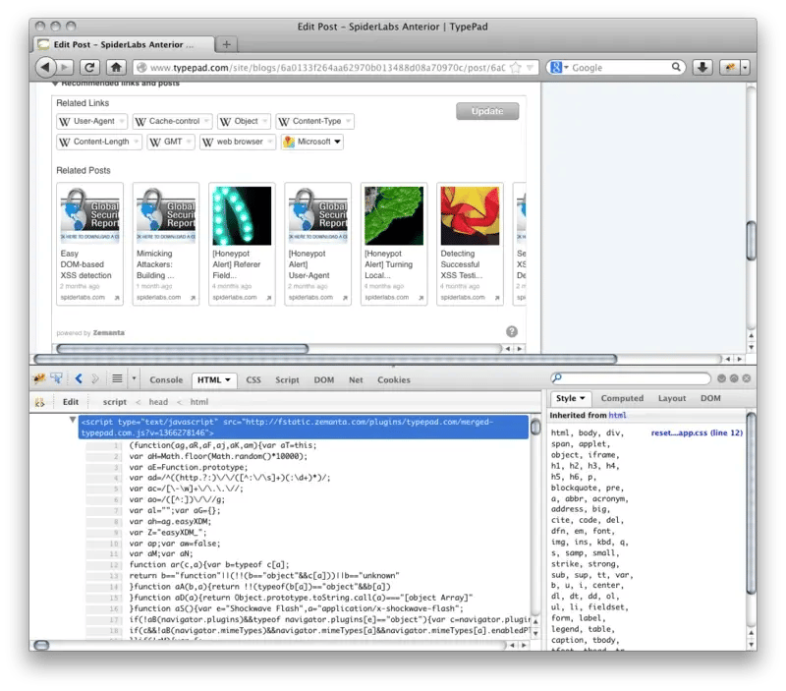Go to the browser home page
786x691 pixels.
[x=116, y=67]
